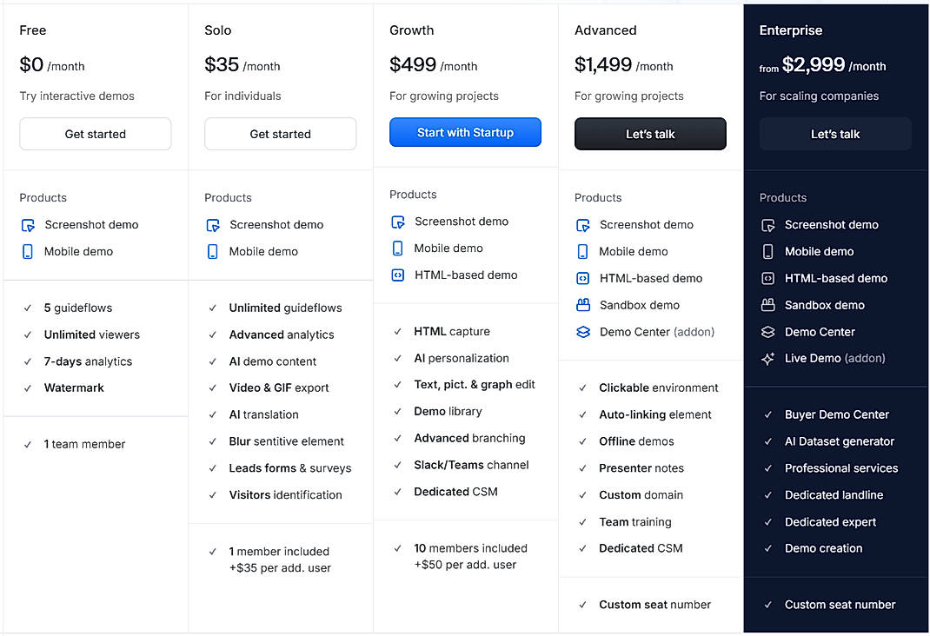The image size is (930, 636).
Task: Click the Screenshot demo icon in Growth column
Action: (x=396, y=221)
